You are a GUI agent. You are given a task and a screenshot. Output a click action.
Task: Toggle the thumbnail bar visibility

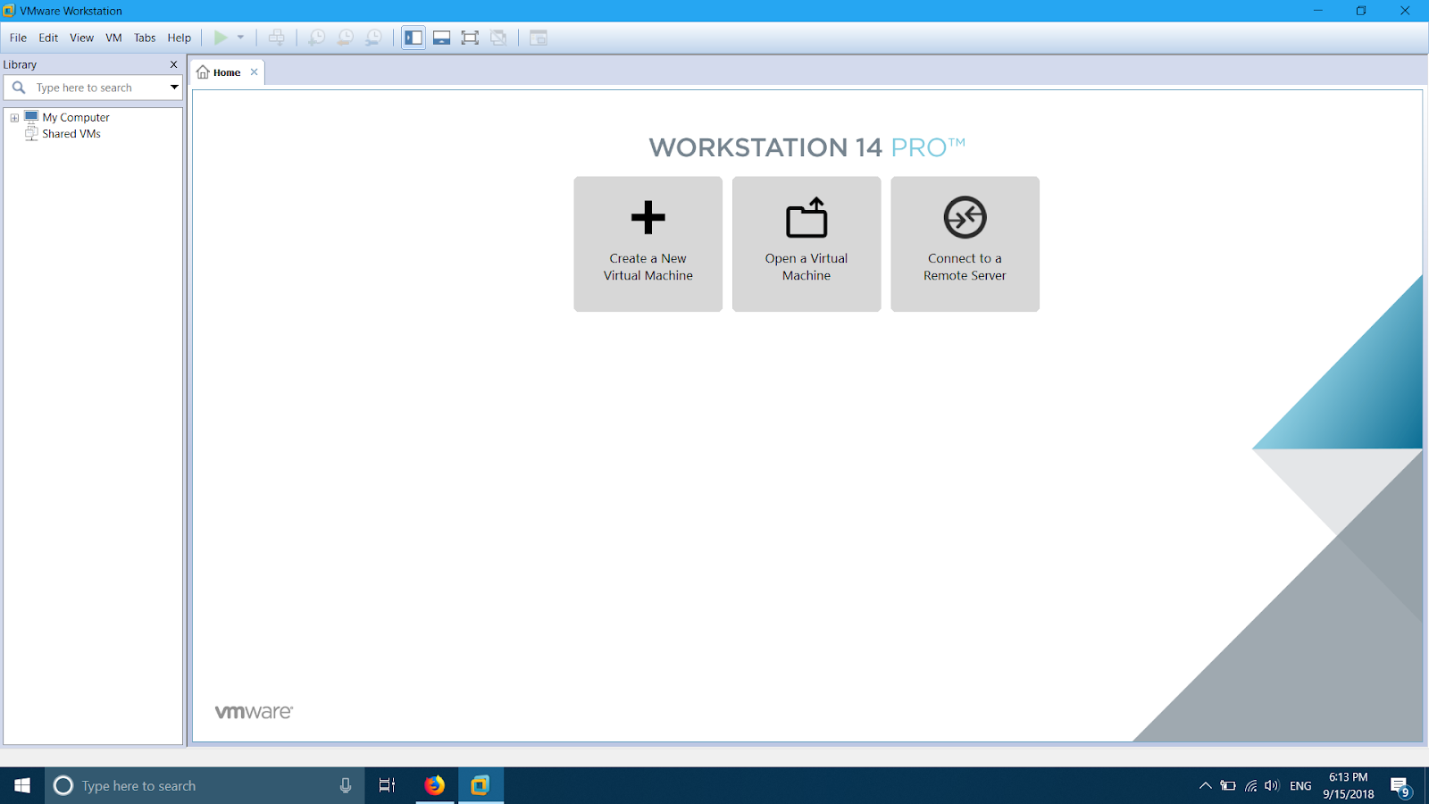[x=441, y=38]
